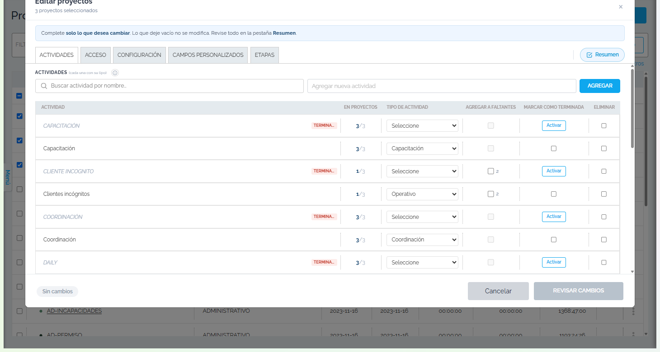The height and width of the screenshot is (352, 660).
Task: Check agregar a faltantes for Clientes incógnitos
Action: pyautogui.click(x=491, y=194)
